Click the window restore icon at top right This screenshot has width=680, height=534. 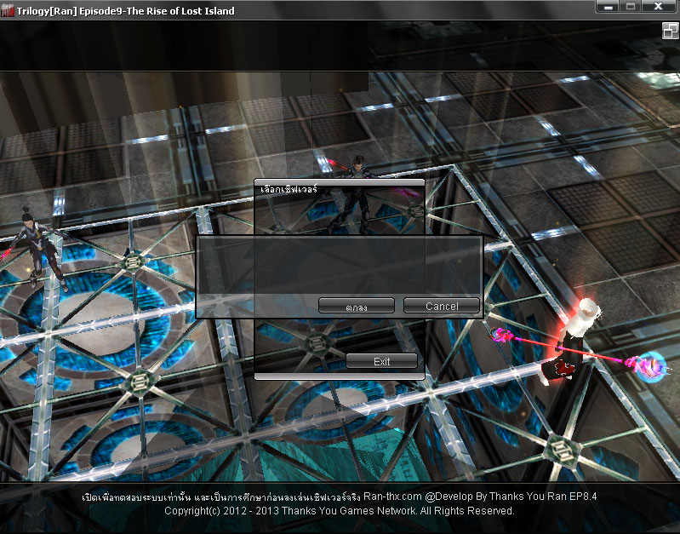click(670, 32)
